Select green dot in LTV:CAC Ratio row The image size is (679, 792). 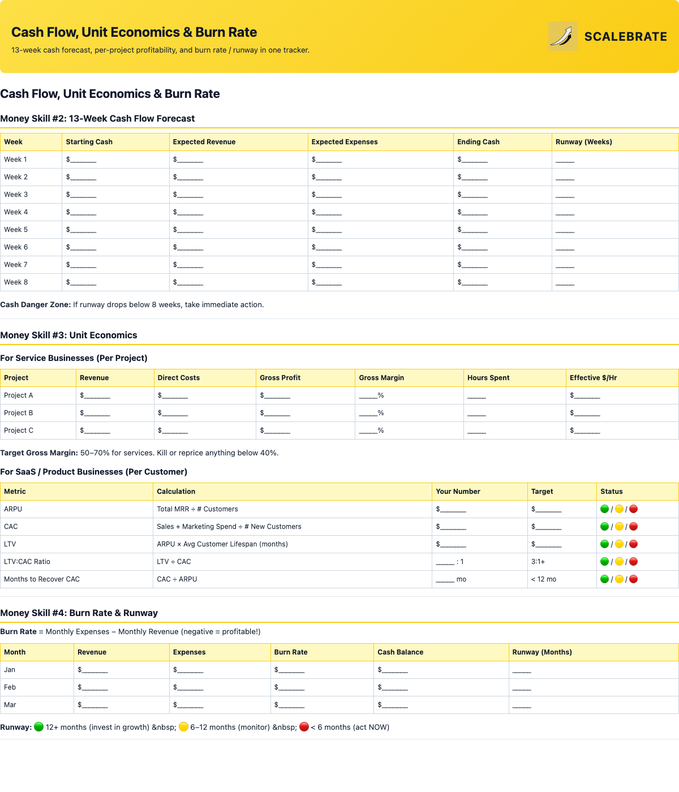point(604,562)
